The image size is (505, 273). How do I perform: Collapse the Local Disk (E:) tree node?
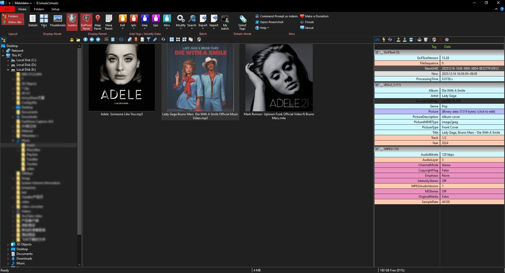coord(8,70)
